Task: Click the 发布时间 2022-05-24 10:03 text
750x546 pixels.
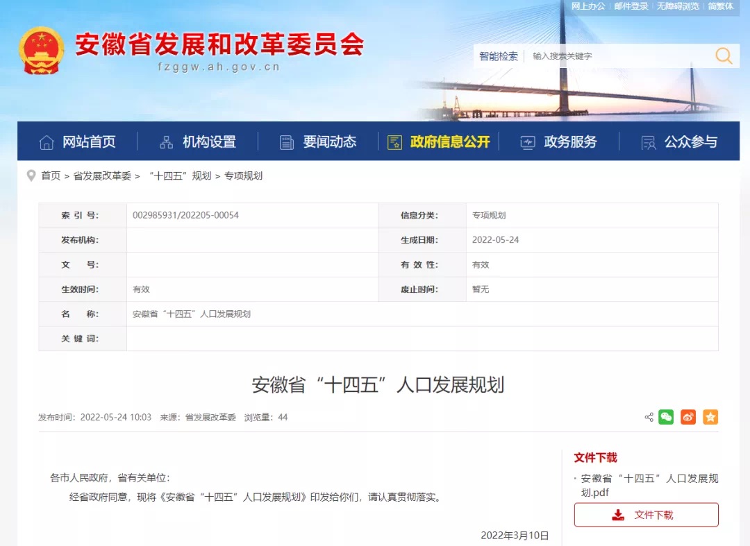Action: tap(94, 417)
